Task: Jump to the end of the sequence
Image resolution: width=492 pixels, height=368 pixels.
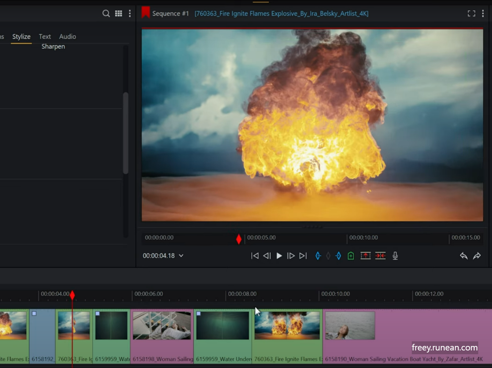Action: [303, 256]
